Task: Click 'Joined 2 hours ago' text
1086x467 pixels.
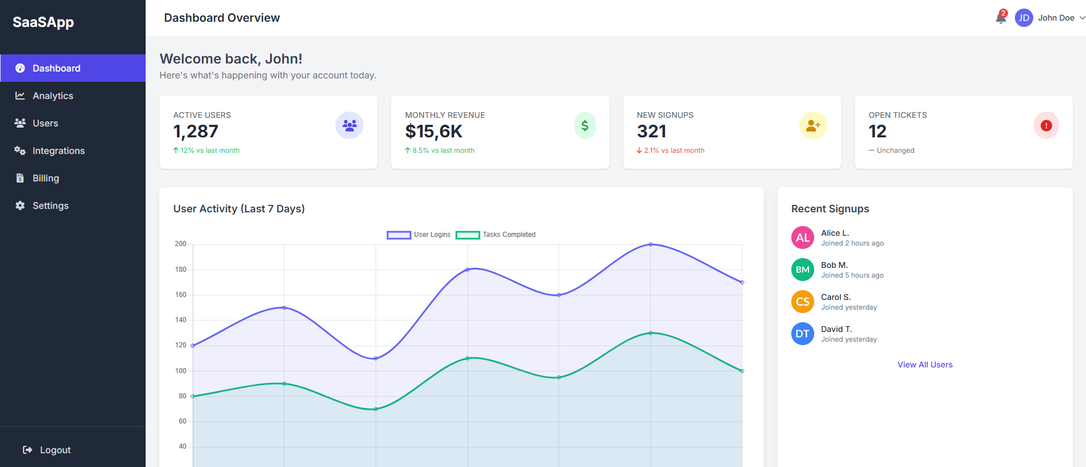Action: tap(852, 243)
